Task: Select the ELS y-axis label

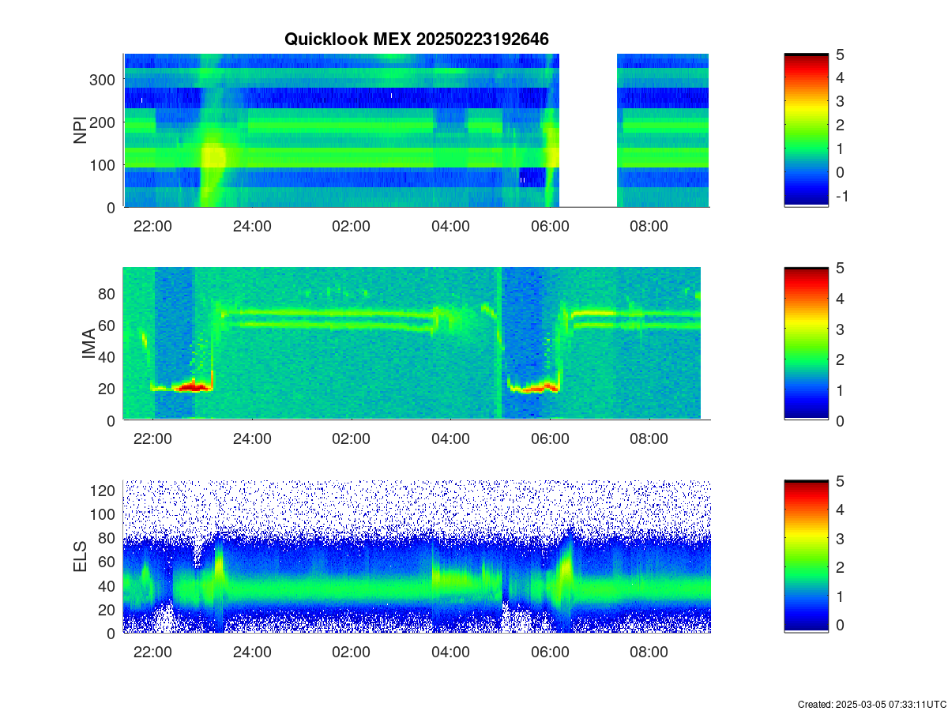Action: pos(80,557)
